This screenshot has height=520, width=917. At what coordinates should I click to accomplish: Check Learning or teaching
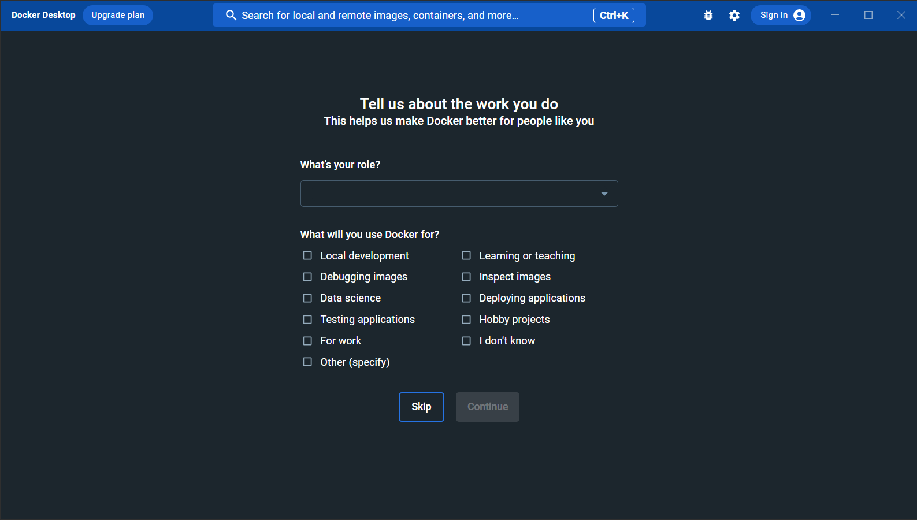click(x=466, y=255)
